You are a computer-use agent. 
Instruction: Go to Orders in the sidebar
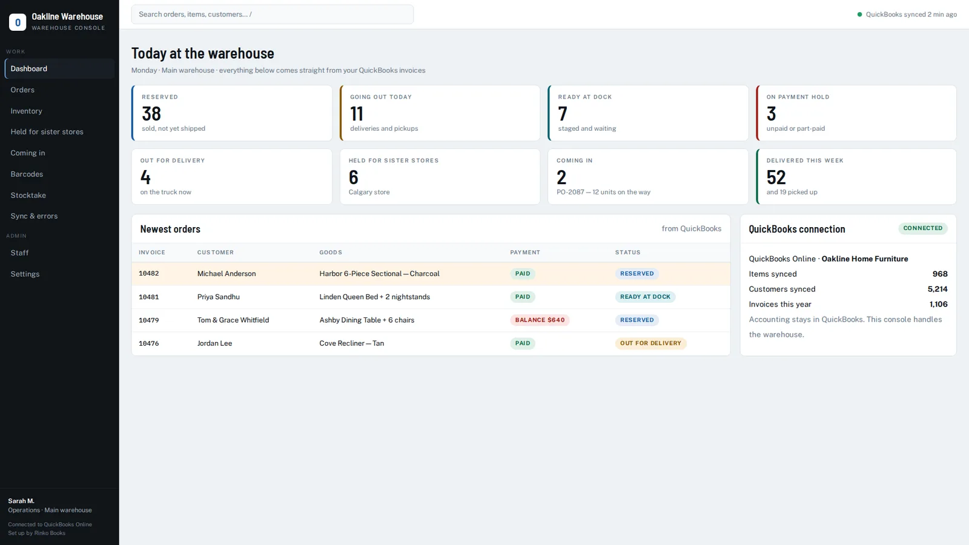pos(59,90)
